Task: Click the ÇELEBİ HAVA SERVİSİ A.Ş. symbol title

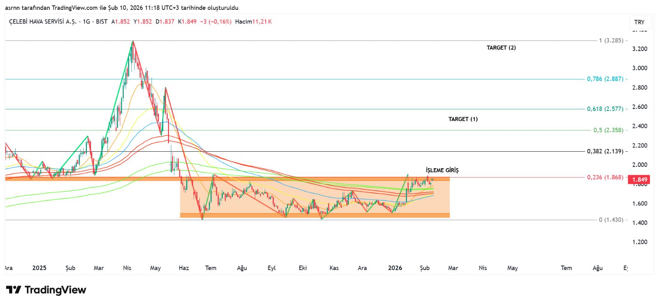Action: coord(43,22)
